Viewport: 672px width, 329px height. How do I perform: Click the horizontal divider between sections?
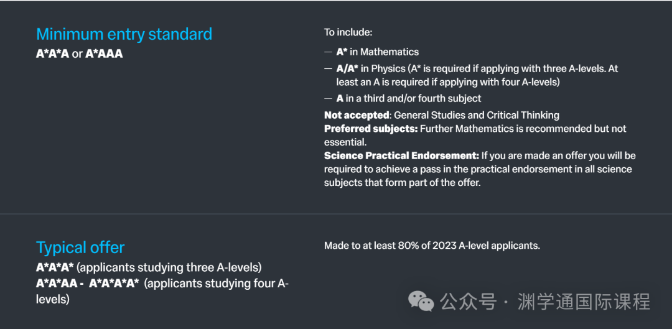click(x=336, y=213)
